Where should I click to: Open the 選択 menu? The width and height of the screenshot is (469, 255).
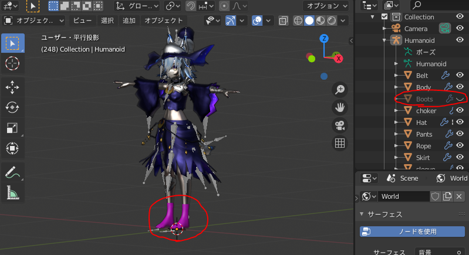point(107,21)
